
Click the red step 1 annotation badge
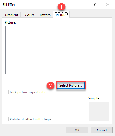[x=61, y=7]
